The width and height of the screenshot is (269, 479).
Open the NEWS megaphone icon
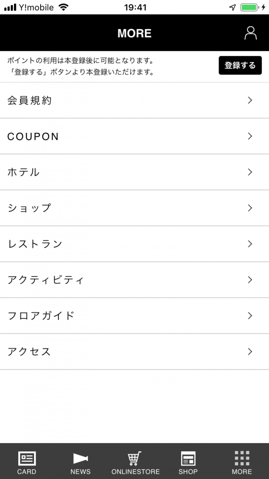[80, 458]
